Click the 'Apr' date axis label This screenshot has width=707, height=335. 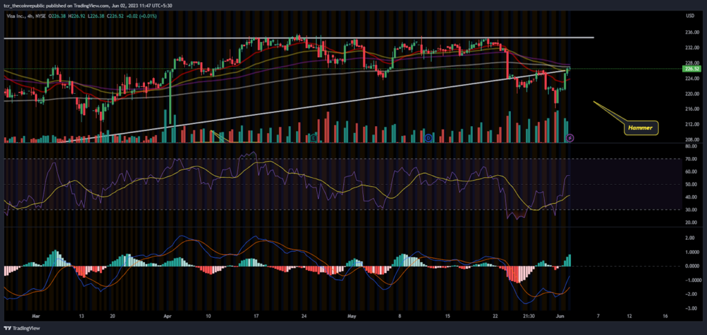pyautogui.click(x=168, y=316)
